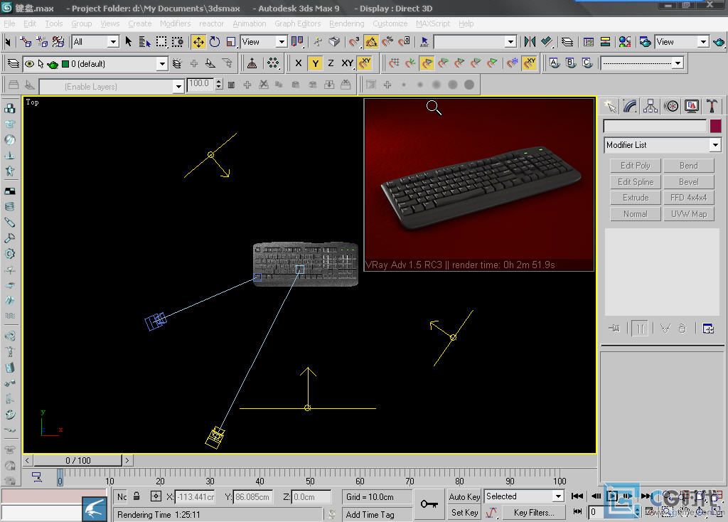728x522 pixels.
Task: Click the object name field in Modify panel
Action: [x=655, y=126]
